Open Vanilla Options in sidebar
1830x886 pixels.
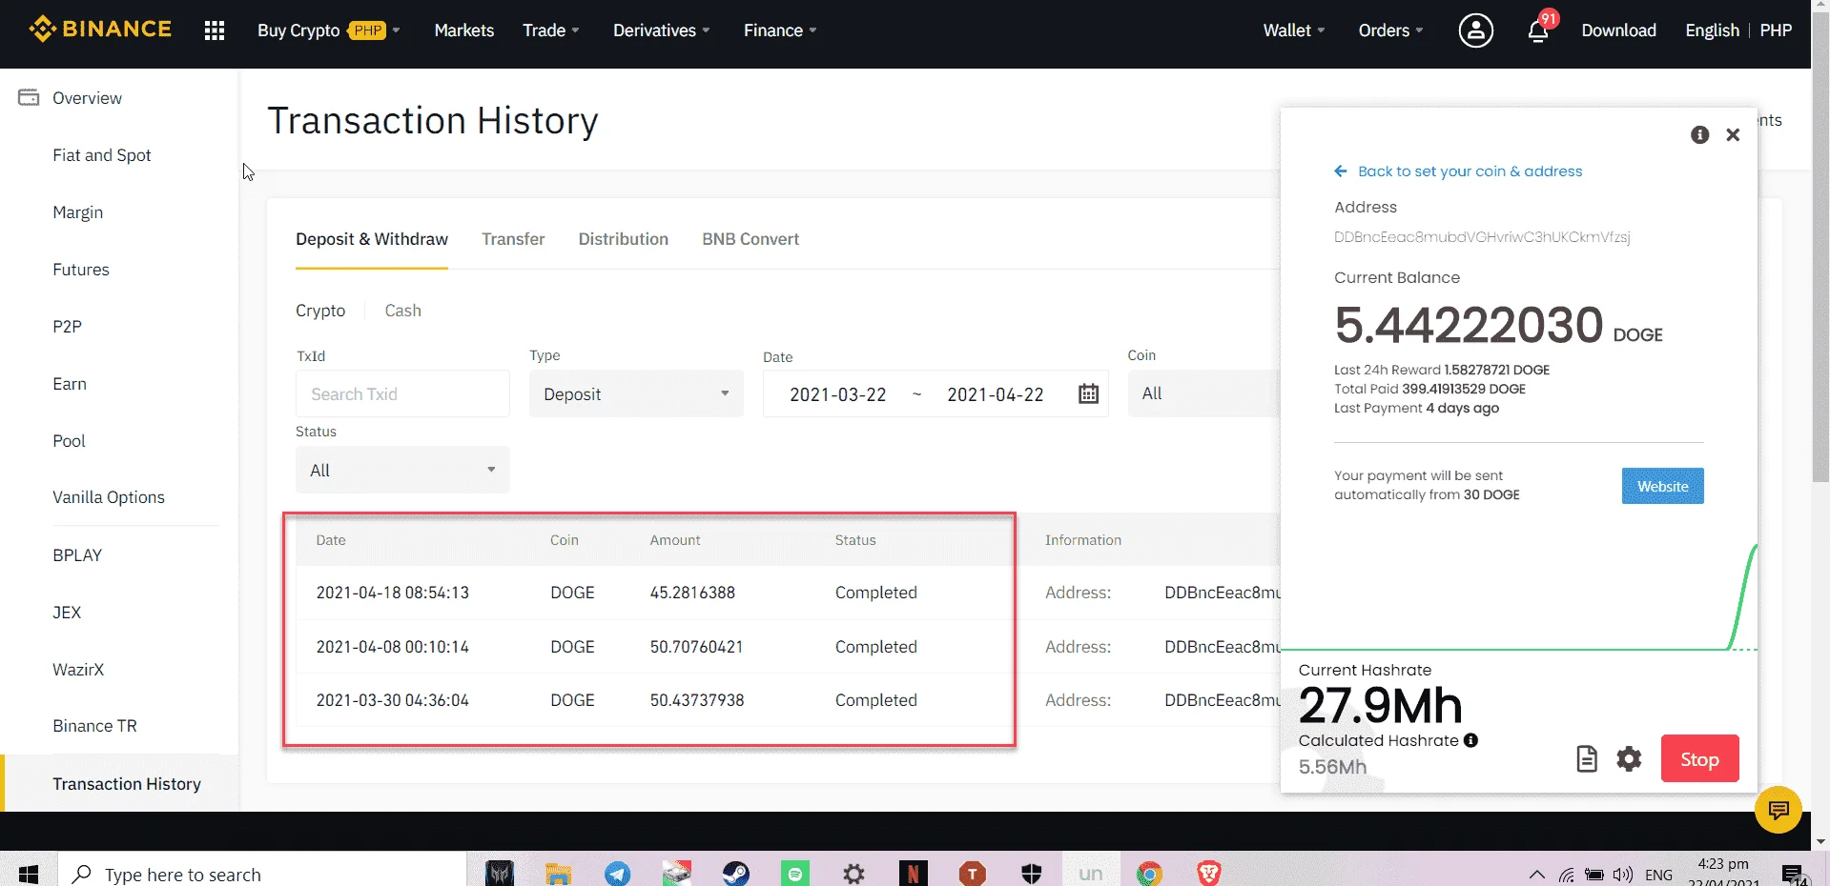[x=109, y=497]
